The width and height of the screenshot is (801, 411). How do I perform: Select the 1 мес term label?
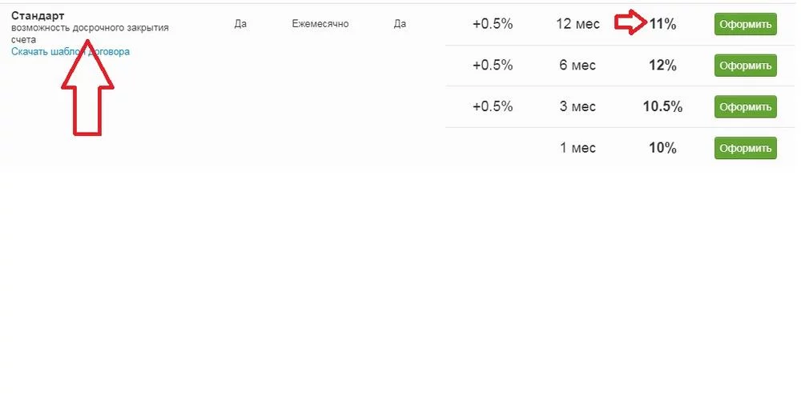(x=578, y=148)
